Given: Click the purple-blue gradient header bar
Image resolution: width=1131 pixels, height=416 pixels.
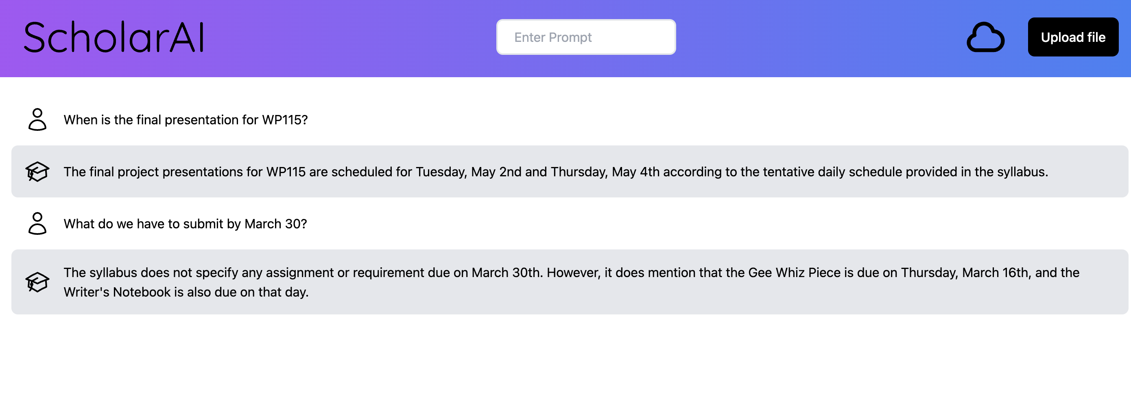Looking at the screenshot, I should tap(351, 39).
